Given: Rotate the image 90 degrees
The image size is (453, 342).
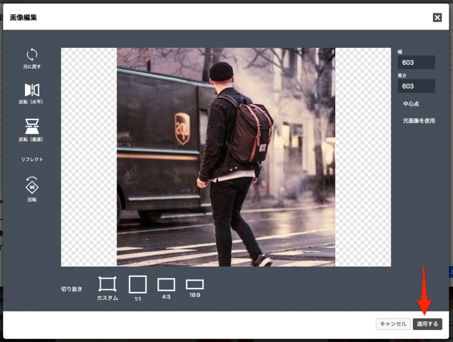Looking at the screenshot, I should 32,186.
